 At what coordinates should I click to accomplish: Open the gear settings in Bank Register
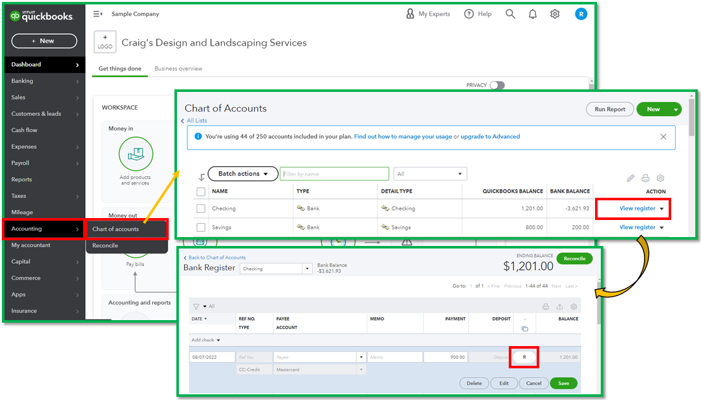(x=573, y=307)
